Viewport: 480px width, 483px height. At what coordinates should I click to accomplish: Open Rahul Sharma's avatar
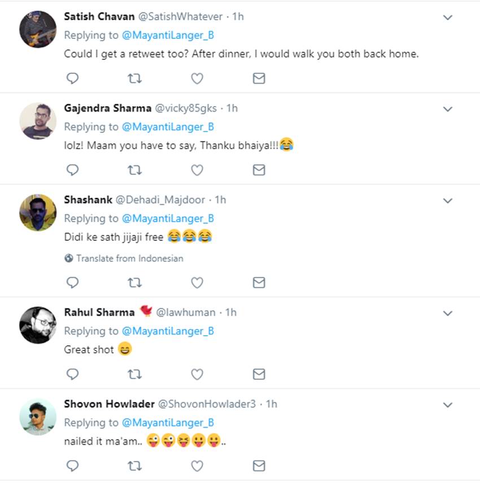(38, 325)
